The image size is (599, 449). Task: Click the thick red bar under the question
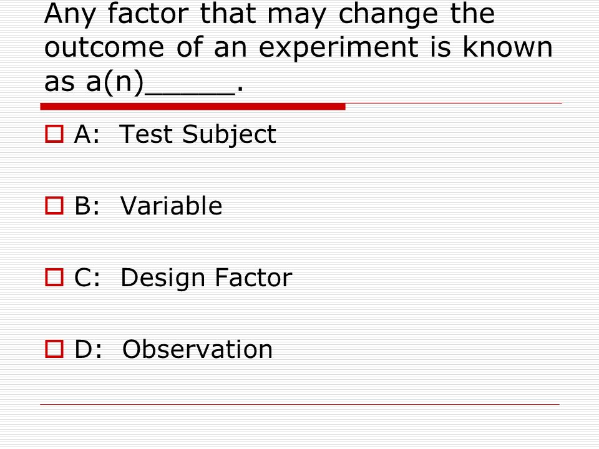tap(193, 107)
